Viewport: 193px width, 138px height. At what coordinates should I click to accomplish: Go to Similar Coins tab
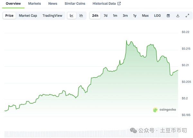(75, 4)
